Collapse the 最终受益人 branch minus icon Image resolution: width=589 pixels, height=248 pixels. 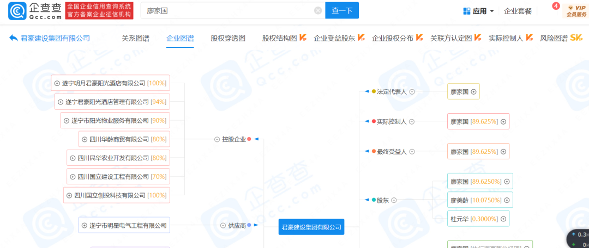(412, 151)
